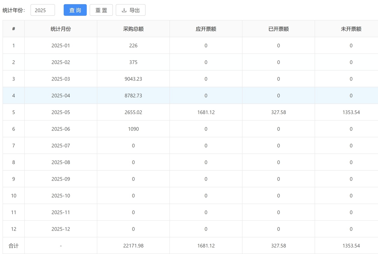Select the 2025-10 month cell
Image resolution: width=378 pixels, height=254 pixels.
tap(61, 196)
